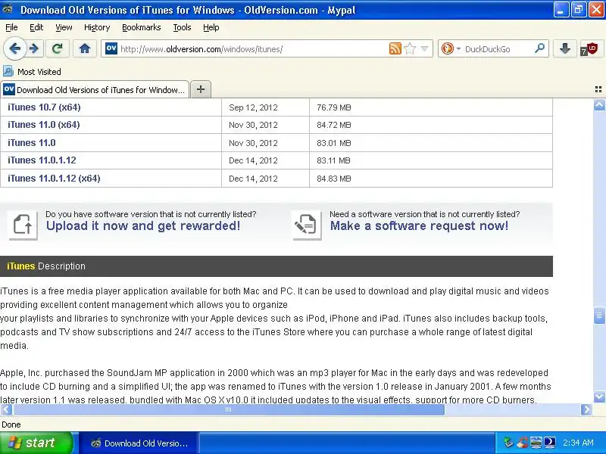Viewport: 606px width, 454px height.
Task: Open the iTunes 10.7 (x64) download link
Action: click(x=44, y=107)
